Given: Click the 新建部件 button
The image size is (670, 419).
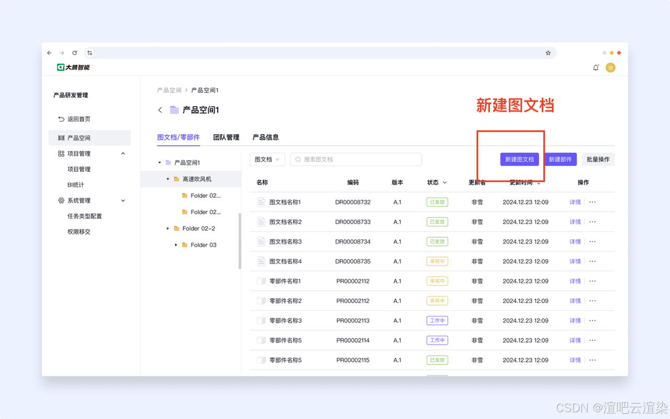Looking at the screenshot, I should click(x=561, y=159).
